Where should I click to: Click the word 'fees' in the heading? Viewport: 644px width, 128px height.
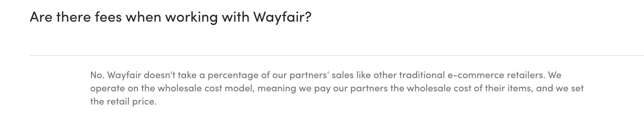pyautogui.click(x=108, y=17)
